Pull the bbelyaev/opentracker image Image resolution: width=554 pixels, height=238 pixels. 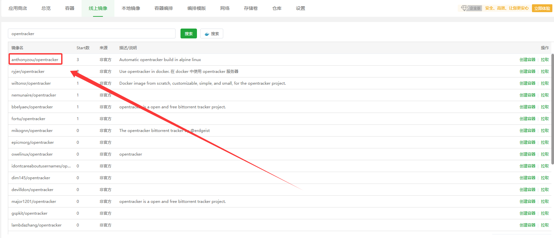(545, 107)
